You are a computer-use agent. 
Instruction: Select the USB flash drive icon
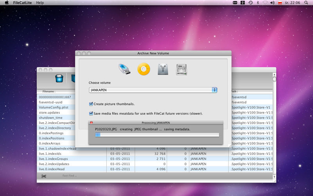[x=124, y=69]
